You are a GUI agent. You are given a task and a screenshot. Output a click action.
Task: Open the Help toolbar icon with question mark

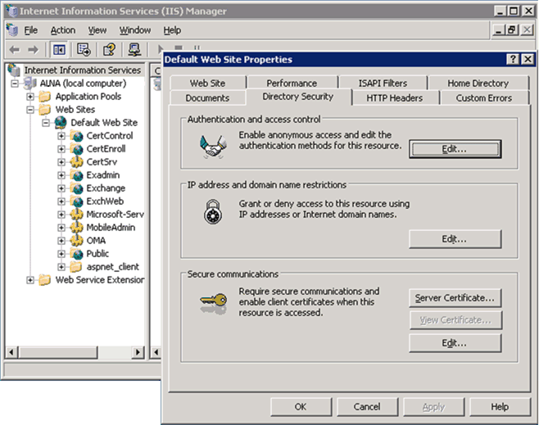pos(109,50)
